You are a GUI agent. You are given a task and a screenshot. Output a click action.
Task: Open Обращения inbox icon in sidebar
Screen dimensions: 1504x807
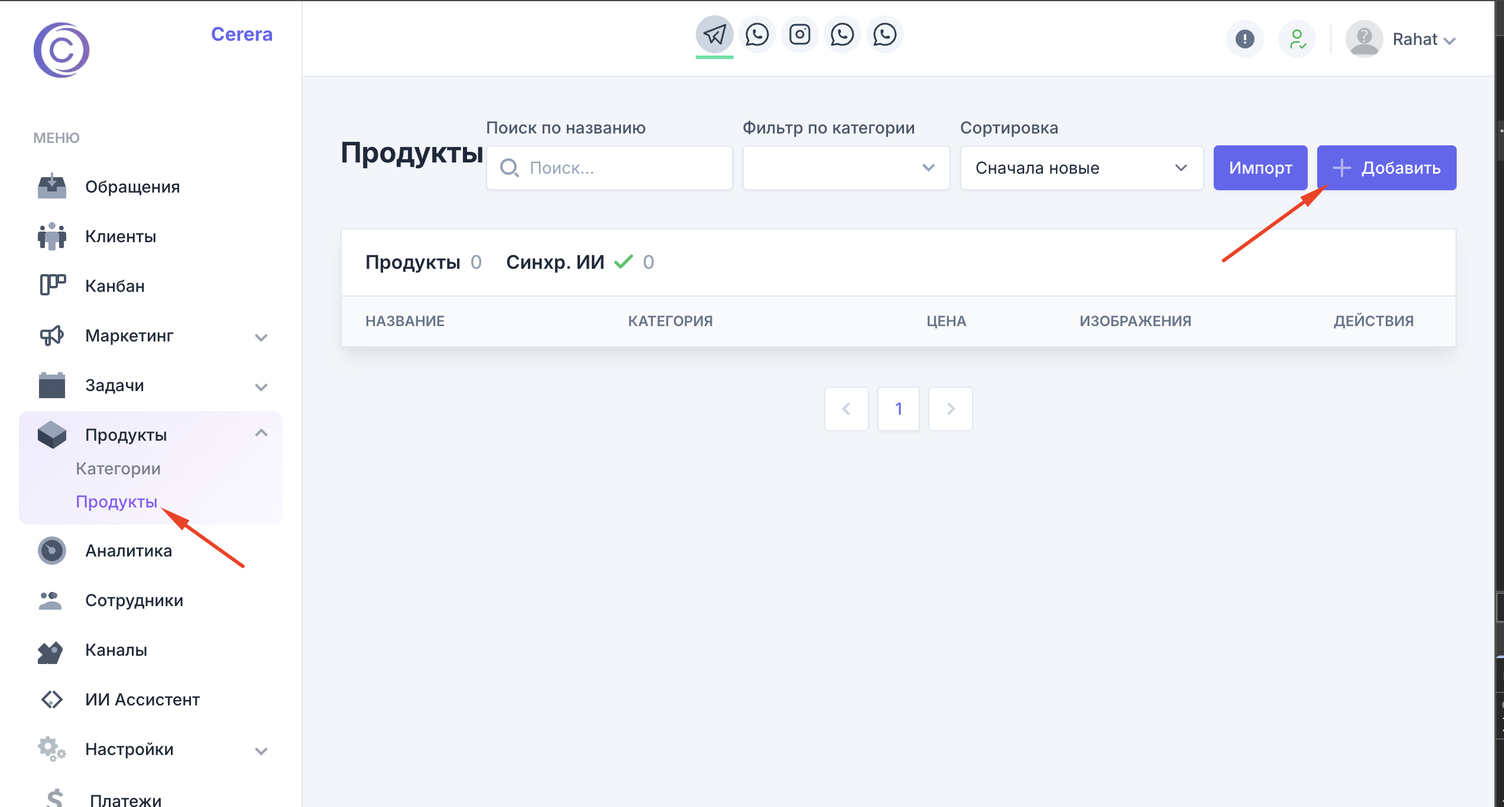point(52,187)
